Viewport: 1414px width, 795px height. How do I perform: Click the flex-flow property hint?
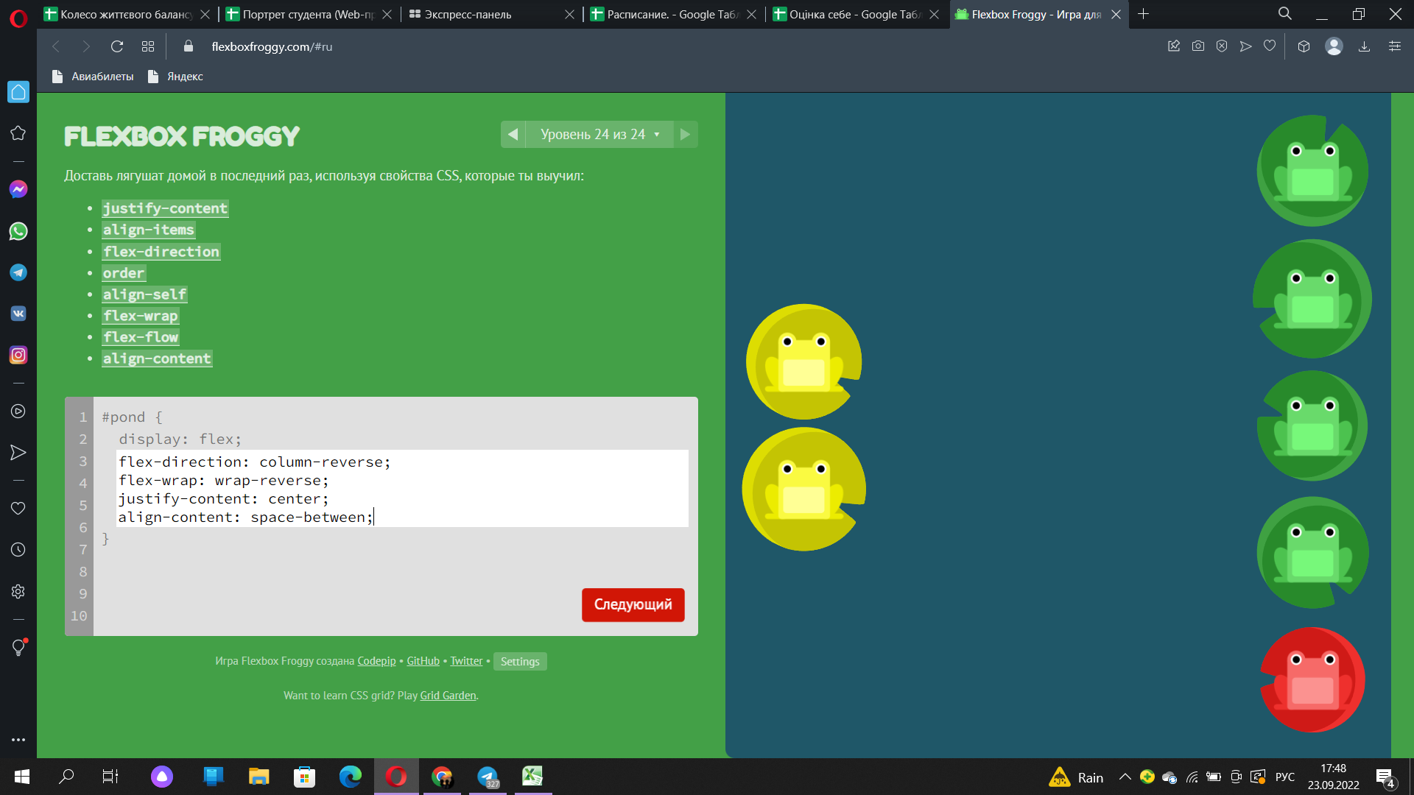pyautogui.click(x=141, y=337)
